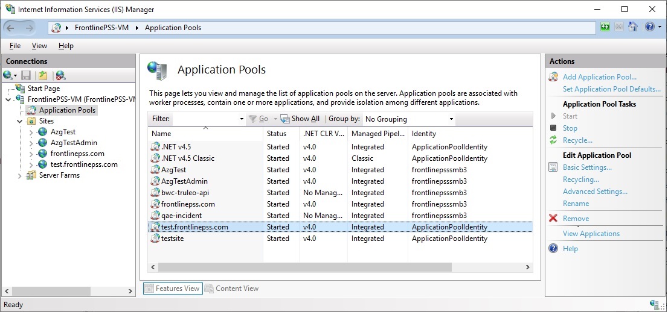
Task: Click the Forward navigation arrow
Action: tap(29, 28)
